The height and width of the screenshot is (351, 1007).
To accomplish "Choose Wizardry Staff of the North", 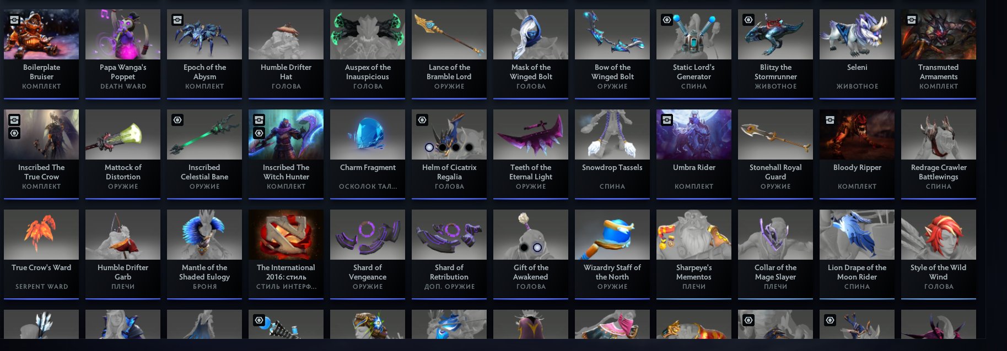I will pyautogui.click(x=612, y=254).
